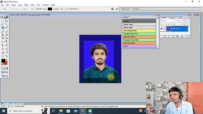Open the layer Opacity dropdown arrow

[188, 21]
